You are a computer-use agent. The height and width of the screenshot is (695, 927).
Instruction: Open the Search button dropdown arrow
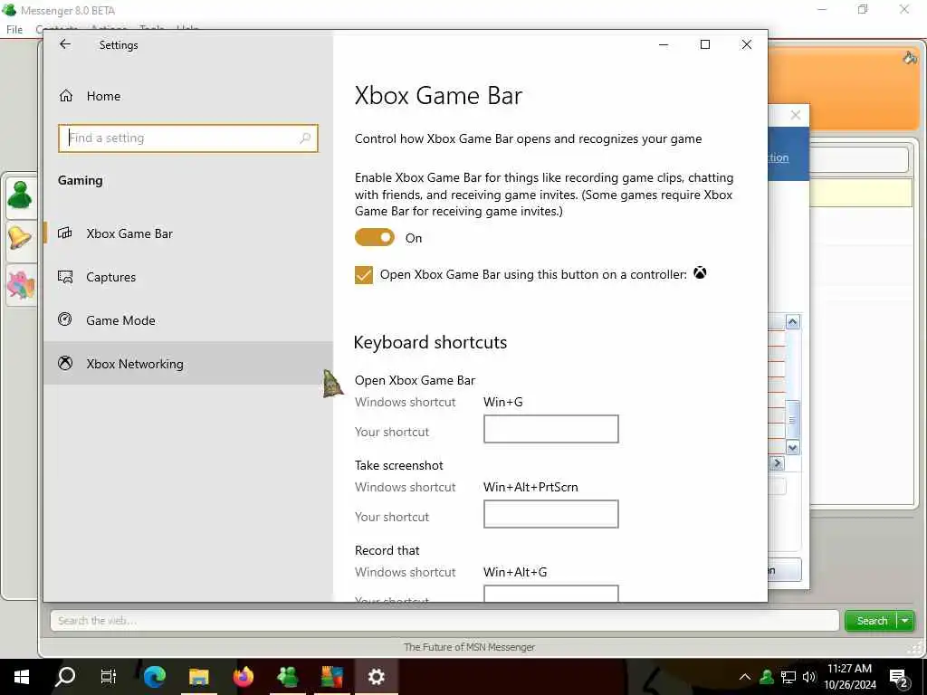905,621
